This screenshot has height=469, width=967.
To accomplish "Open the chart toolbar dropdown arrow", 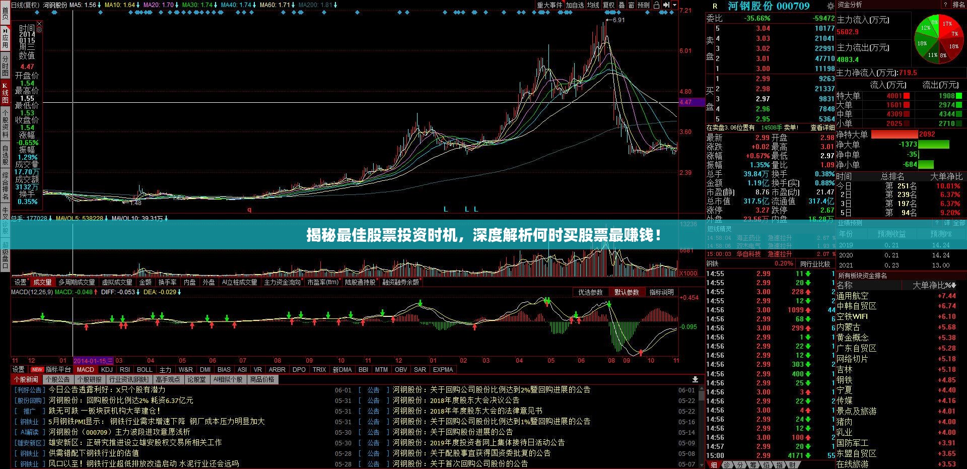I will [x=674, y=5].
